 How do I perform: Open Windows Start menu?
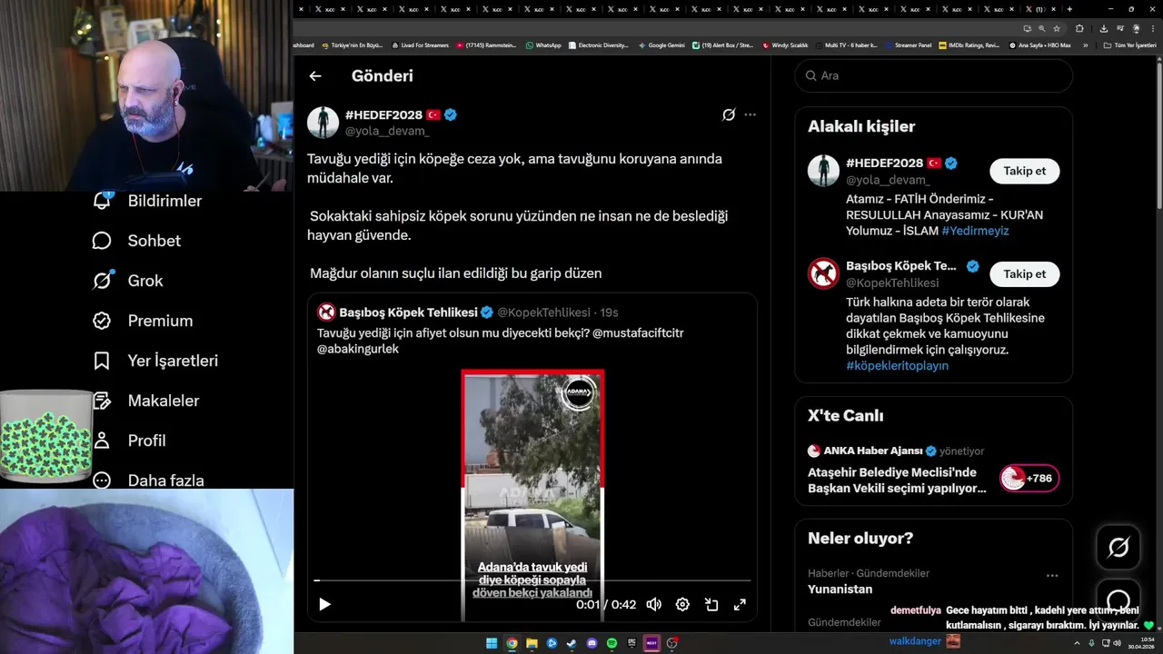(x=492, y=643)
